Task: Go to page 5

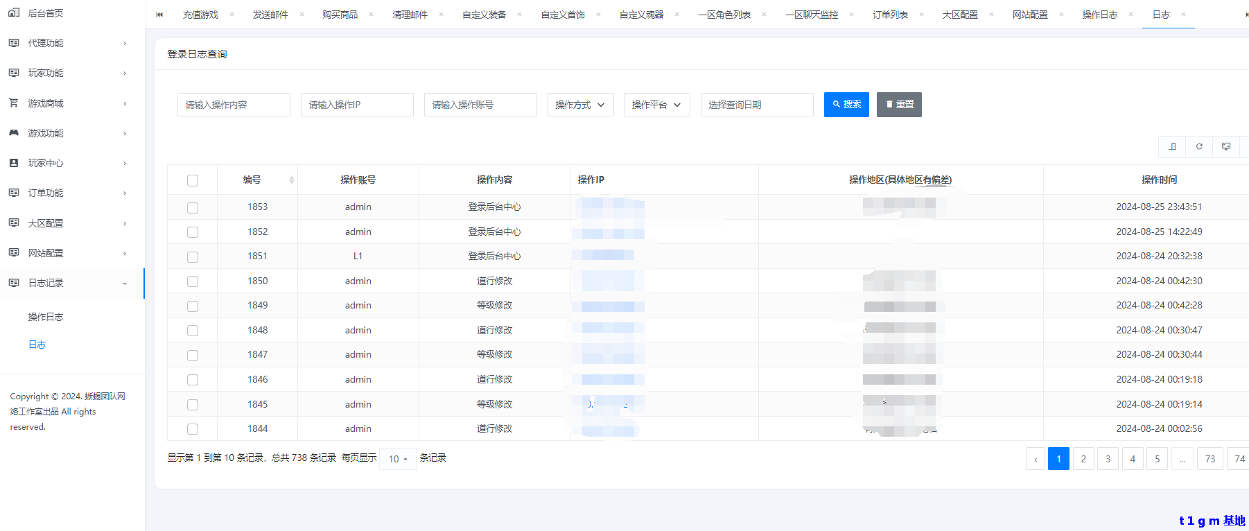Action: tap(1158, 459)
